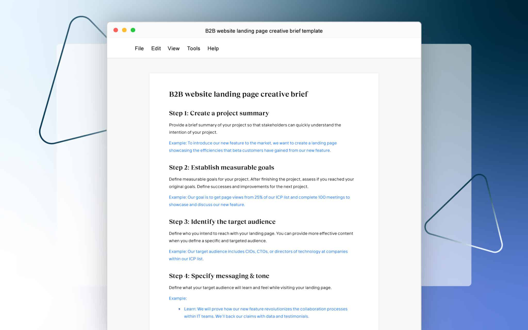Select the 'Step 3: Identify the target audience' heading

tap(222, 221)
